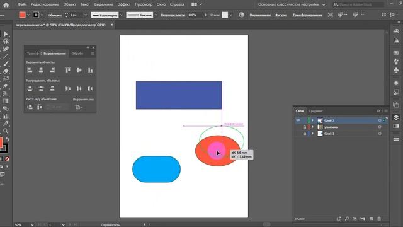Go to the Home screen icon
The width and height of the screenshot is (403, 227).
6,4
